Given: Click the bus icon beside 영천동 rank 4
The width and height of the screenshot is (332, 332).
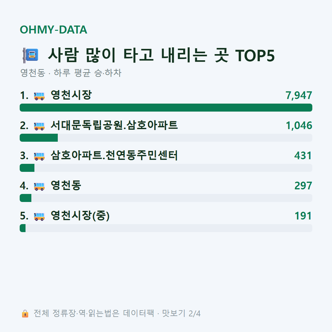Looking at the screenshot, I should [x=39, y=186].
